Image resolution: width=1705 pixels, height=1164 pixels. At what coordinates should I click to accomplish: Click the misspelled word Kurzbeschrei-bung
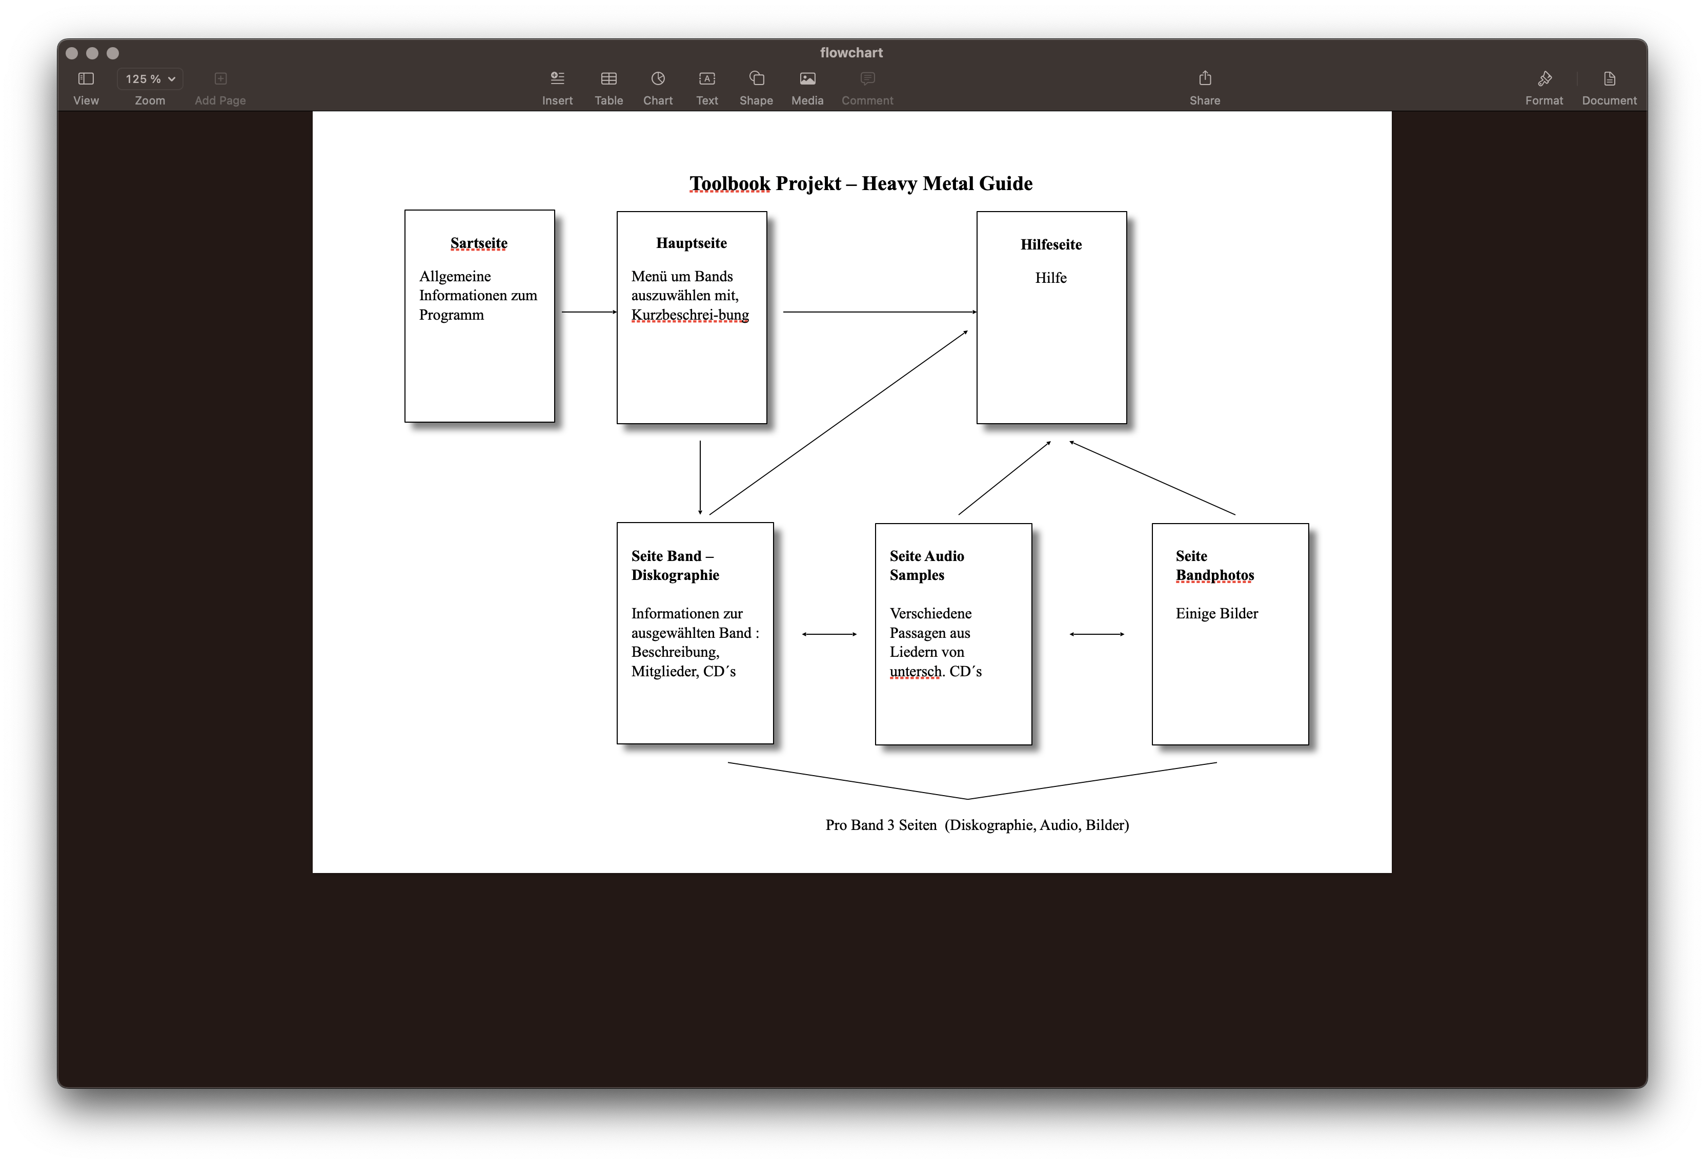click(x=689, y=315)
